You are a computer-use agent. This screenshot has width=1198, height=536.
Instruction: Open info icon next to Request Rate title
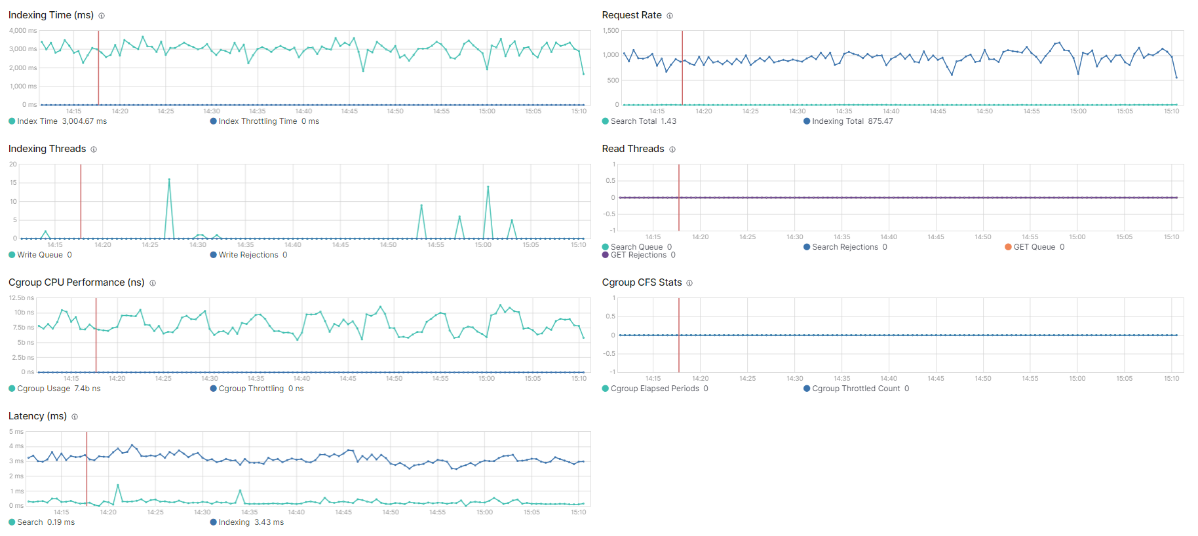(x=670, y=16)
